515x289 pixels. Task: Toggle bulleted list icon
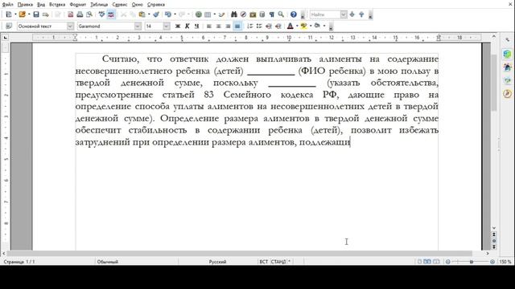(x=259, y=26)
